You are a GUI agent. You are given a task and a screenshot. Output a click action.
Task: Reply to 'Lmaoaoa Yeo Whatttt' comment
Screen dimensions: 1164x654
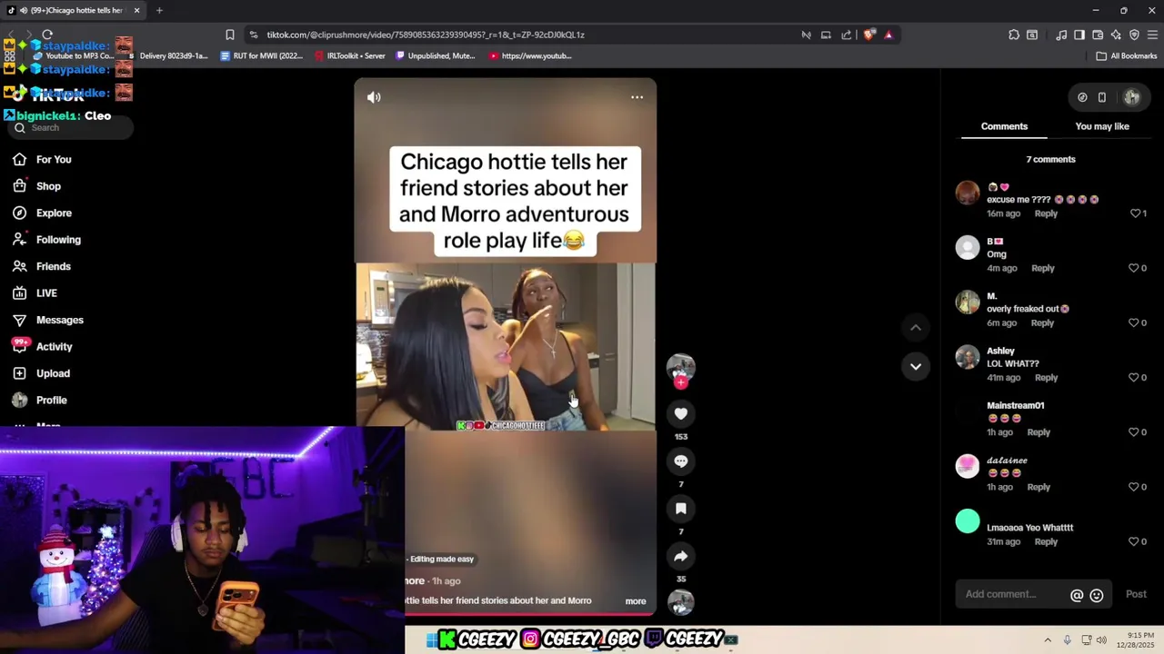click(1046, 541)
